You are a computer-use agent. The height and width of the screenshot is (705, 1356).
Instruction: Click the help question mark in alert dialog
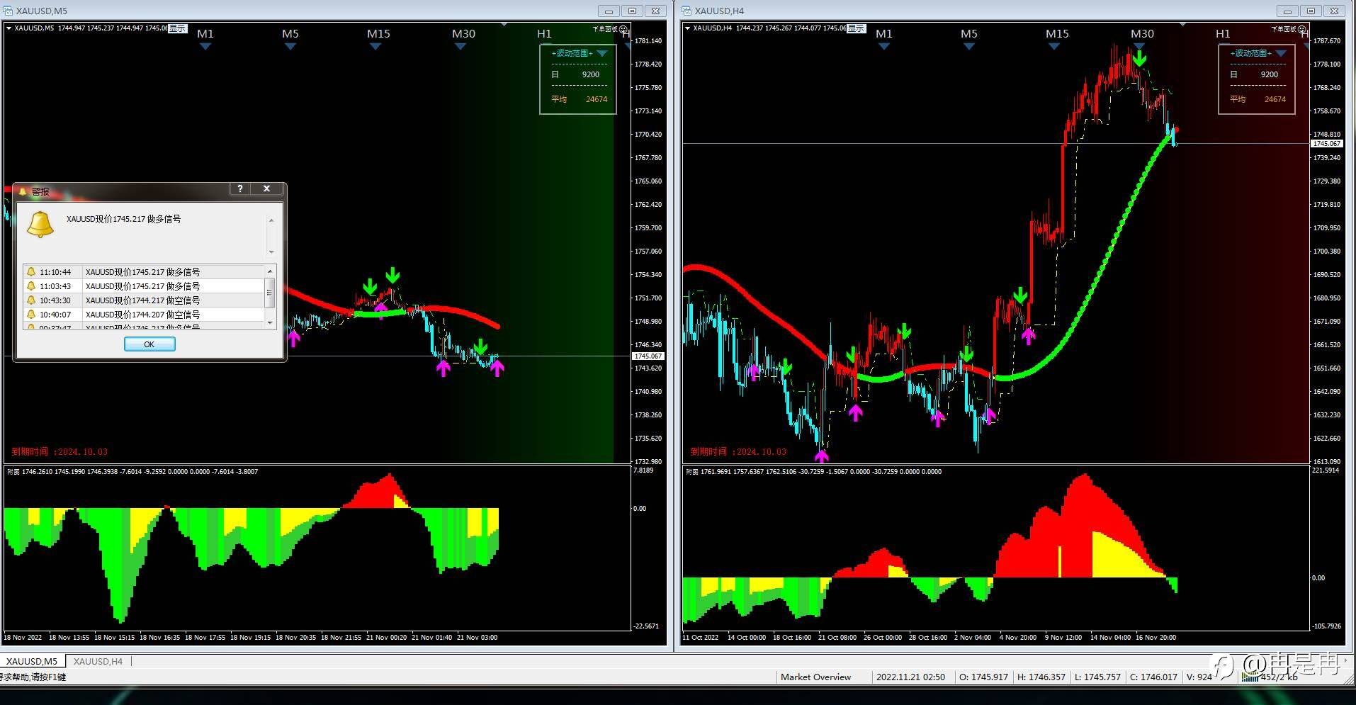[x=240, y=188]
